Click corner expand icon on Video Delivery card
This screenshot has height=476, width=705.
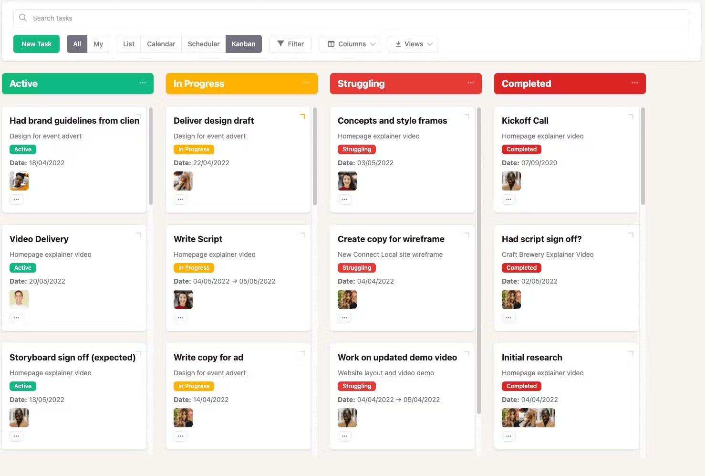[x=138, y=235]
